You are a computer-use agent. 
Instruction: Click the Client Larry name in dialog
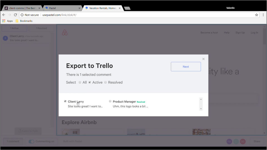pos(76,102)
